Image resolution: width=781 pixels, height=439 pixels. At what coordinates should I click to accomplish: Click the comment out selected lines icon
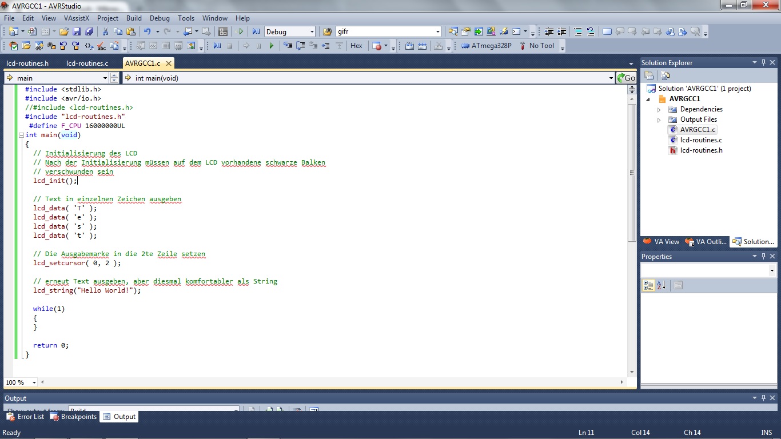(578, 32)
